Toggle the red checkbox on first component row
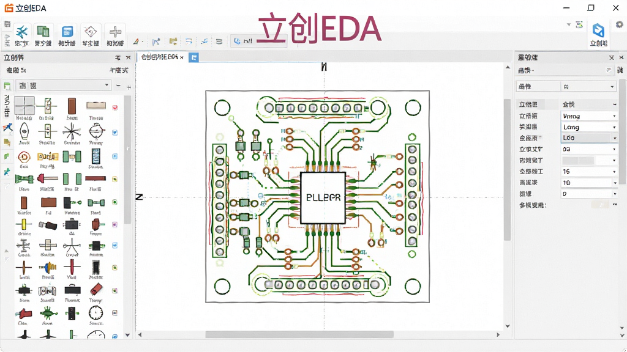This screenshot has width=627, height=352. point(115,108)
